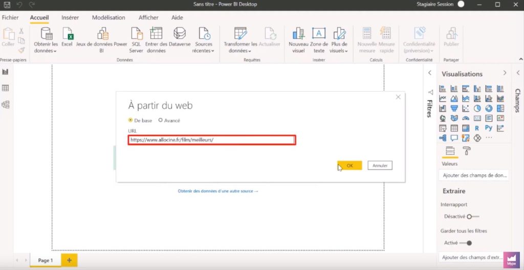
Task: Open the Format paint roller tab
Action: pyautogui.click(x=467, y=151)
